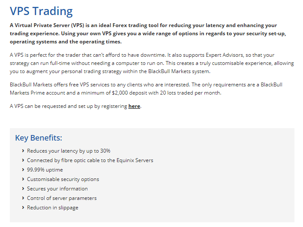Click the chevron next to '99.99% uptime'
The height and width of the screenshot is (227, 303).
[23, 170]
